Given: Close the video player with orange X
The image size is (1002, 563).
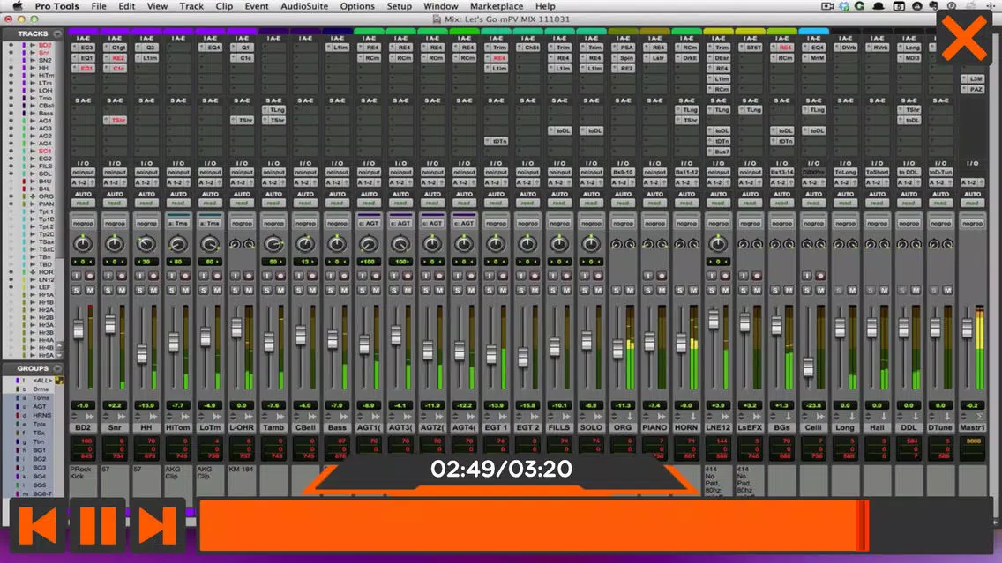Looking at the screenshot, I should 963,39.
